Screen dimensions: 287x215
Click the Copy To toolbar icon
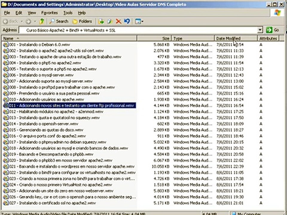110,21
